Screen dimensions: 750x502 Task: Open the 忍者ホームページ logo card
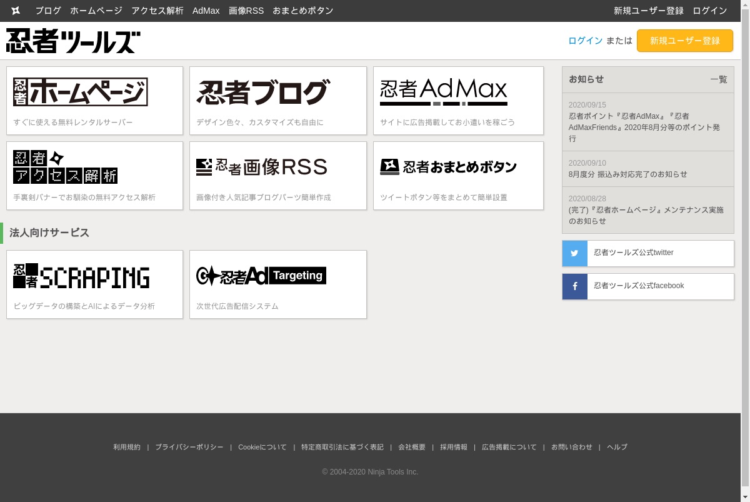(x=94, y=101)
